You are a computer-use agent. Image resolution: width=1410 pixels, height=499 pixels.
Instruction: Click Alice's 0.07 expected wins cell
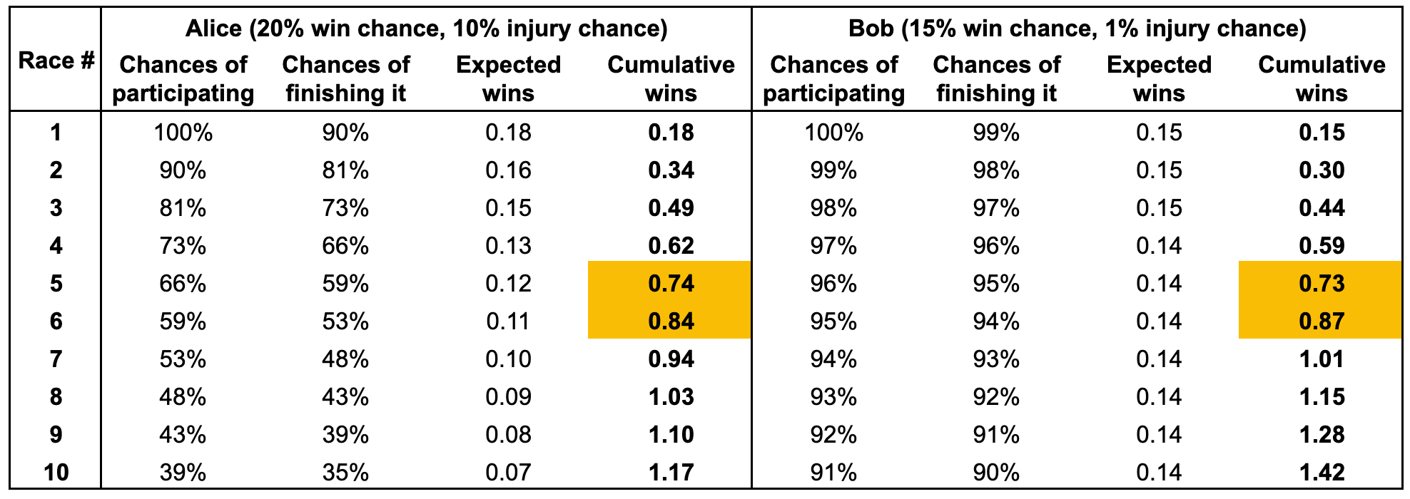(x=508, y=473)
